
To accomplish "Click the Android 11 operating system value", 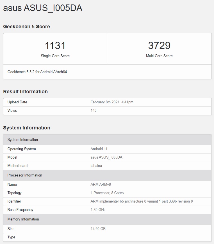I will [x=99, y=149].
